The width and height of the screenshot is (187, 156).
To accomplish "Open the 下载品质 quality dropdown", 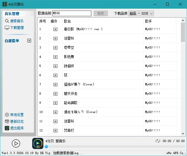I will pos(141,13).
